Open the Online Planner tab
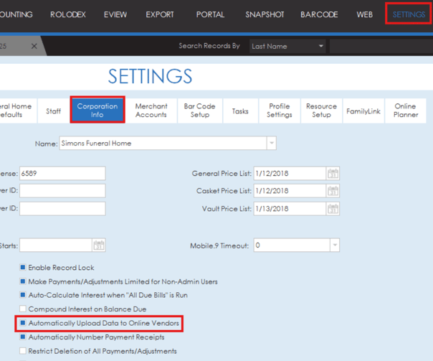433x361 pixels. [406, 111]
